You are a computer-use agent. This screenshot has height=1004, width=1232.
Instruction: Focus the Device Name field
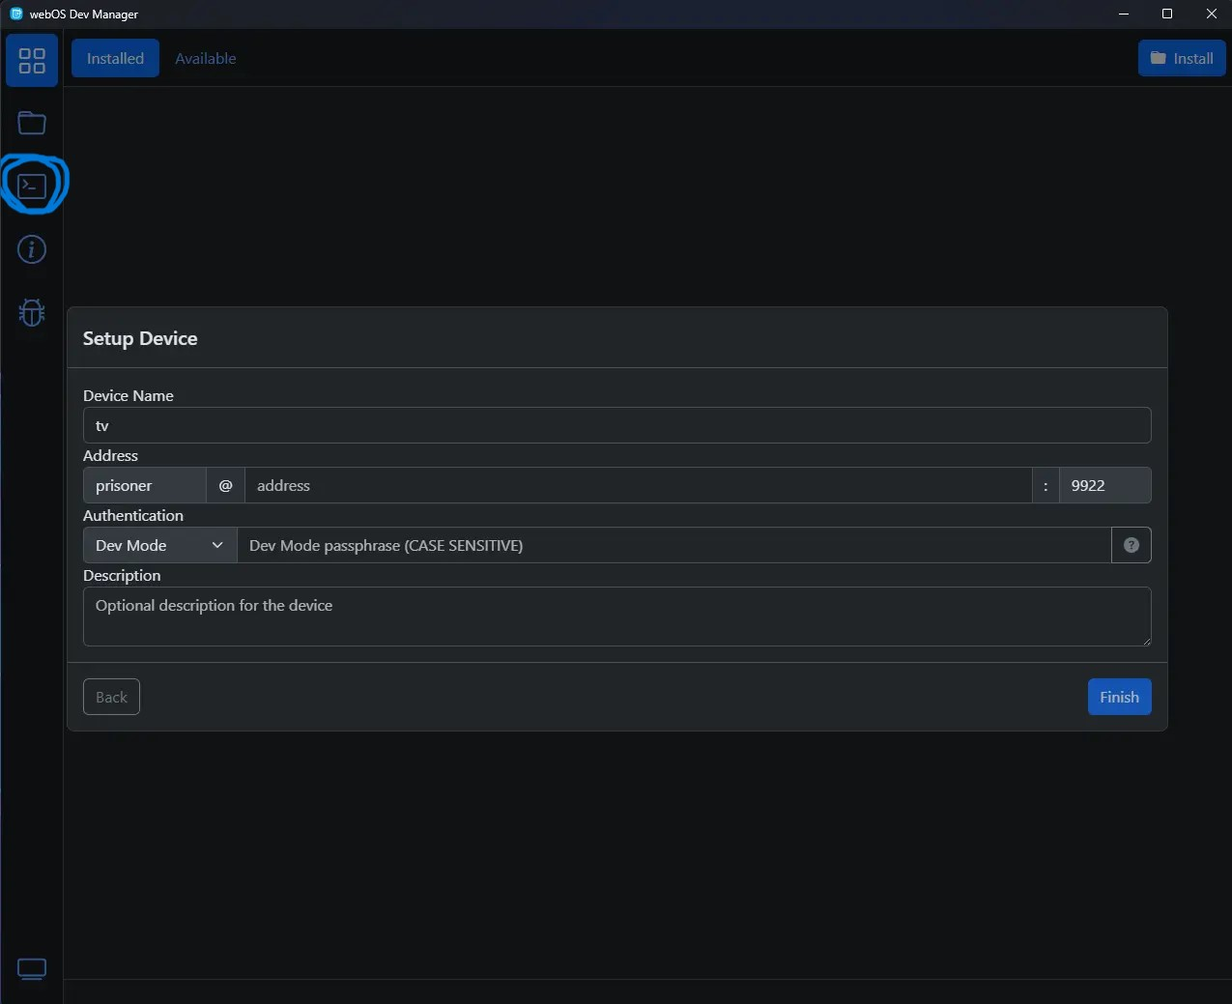pyautogui.click(x=616, y=425)
